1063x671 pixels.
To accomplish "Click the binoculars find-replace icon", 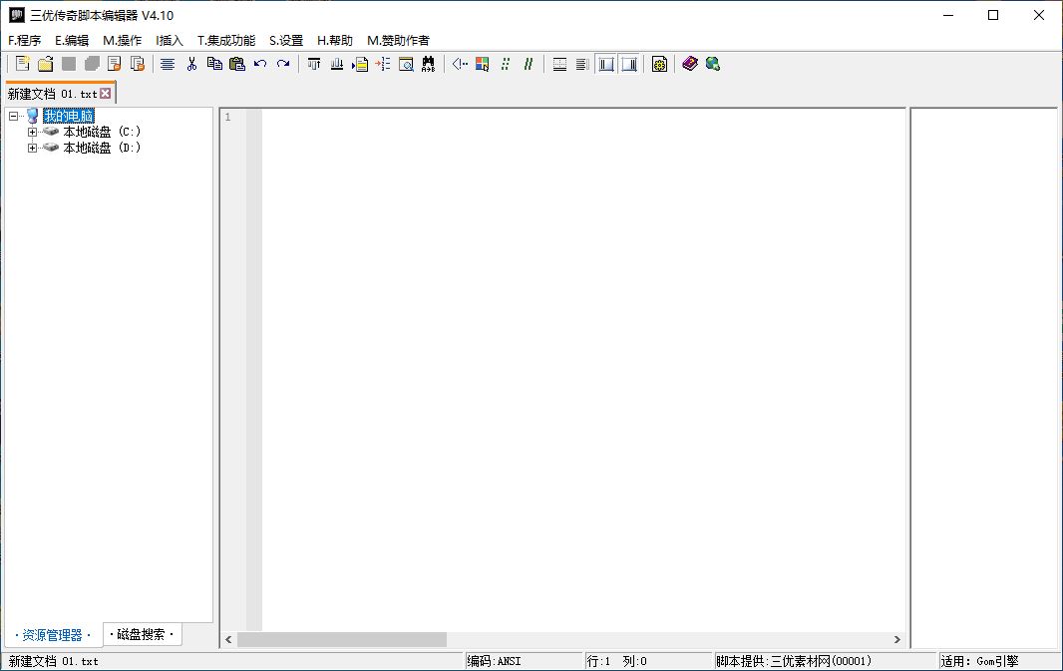I will click(x=429, y=64).
